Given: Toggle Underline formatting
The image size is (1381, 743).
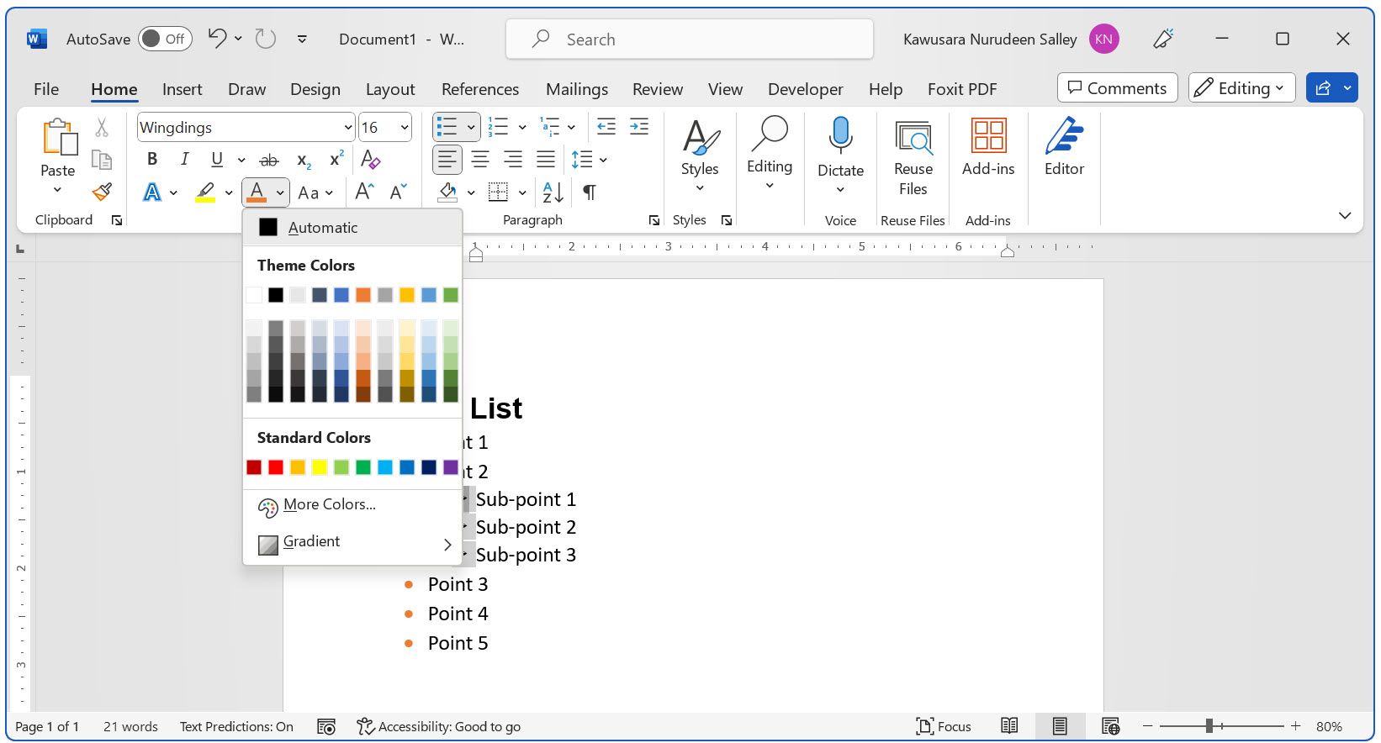Looking at the screenshot, I should [x=217, y=159].
